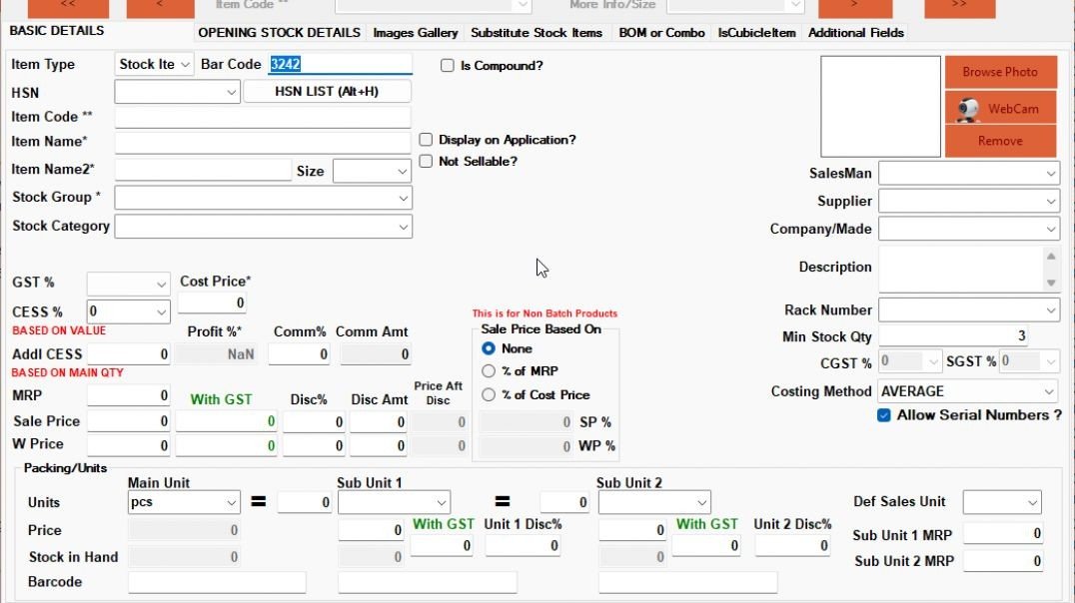1075x603 pixels.
Task: Enable Display on Application option
Action: [425, 140]
